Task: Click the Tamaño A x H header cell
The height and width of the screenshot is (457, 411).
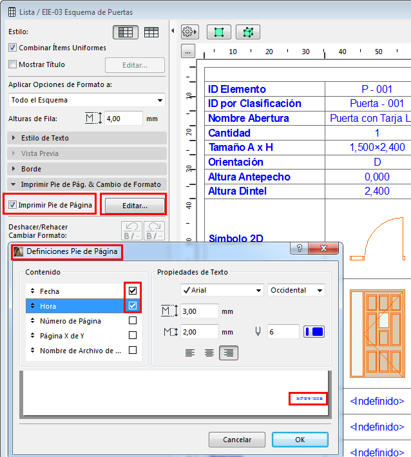Action: (x=265, y=147)
